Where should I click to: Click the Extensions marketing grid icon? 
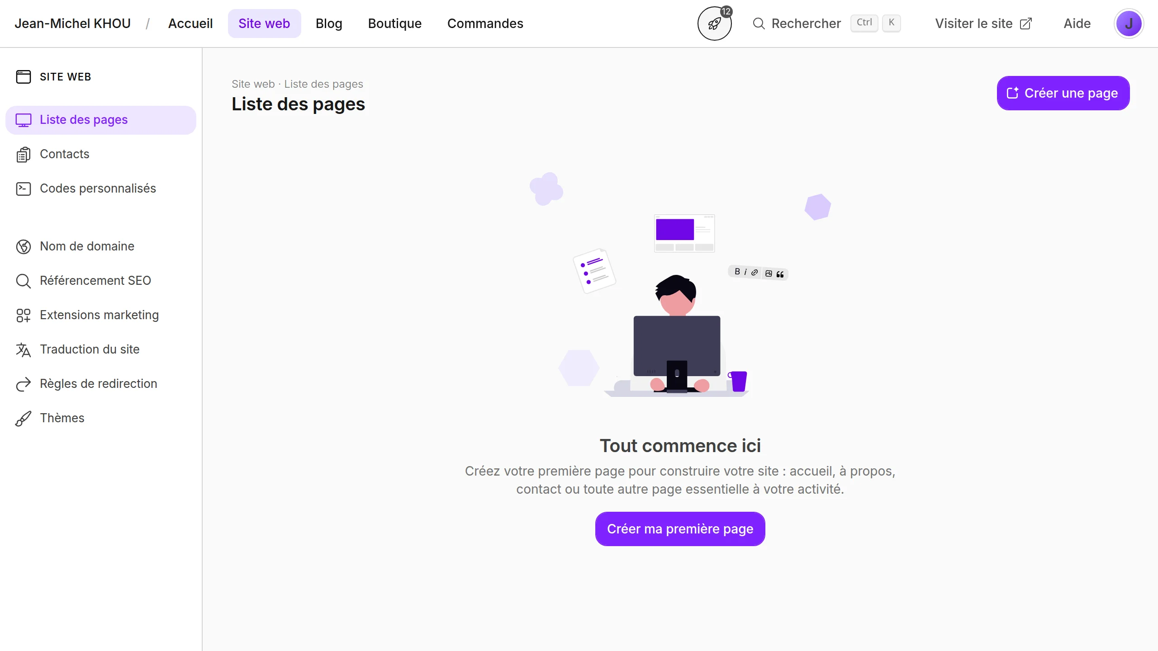point(24,315)
